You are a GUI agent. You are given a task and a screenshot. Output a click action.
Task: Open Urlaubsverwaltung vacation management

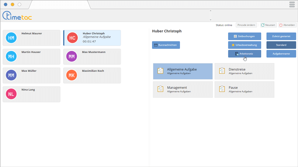[x=244, y=45]
